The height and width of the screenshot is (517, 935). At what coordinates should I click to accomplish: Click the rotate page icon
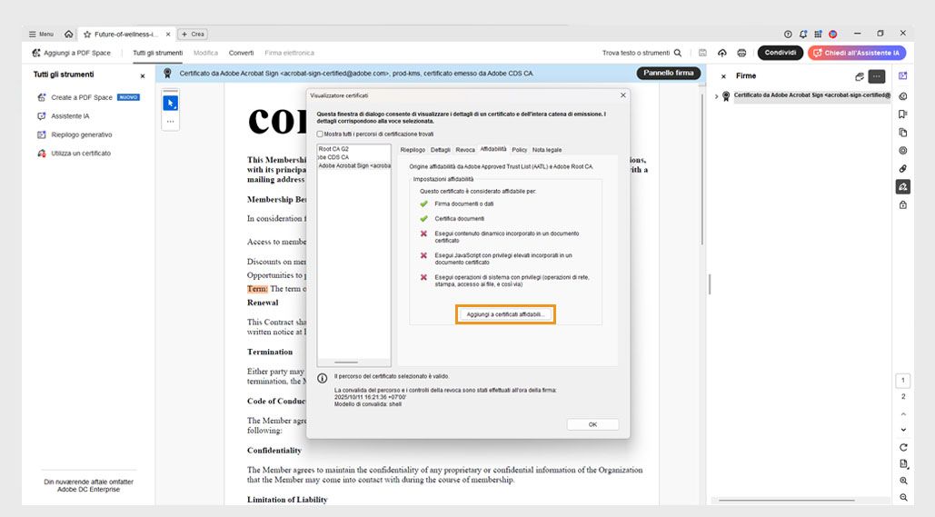coord(903,447)
